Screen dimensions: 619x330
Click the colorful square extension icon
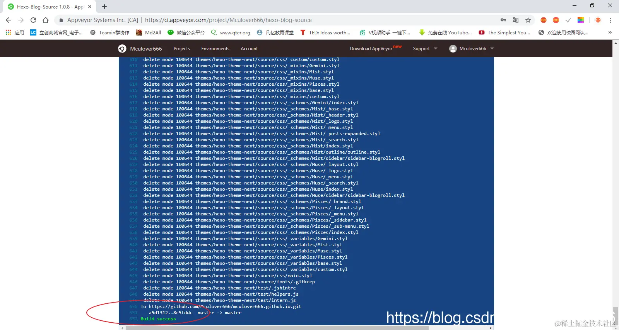tap(581, 20)
